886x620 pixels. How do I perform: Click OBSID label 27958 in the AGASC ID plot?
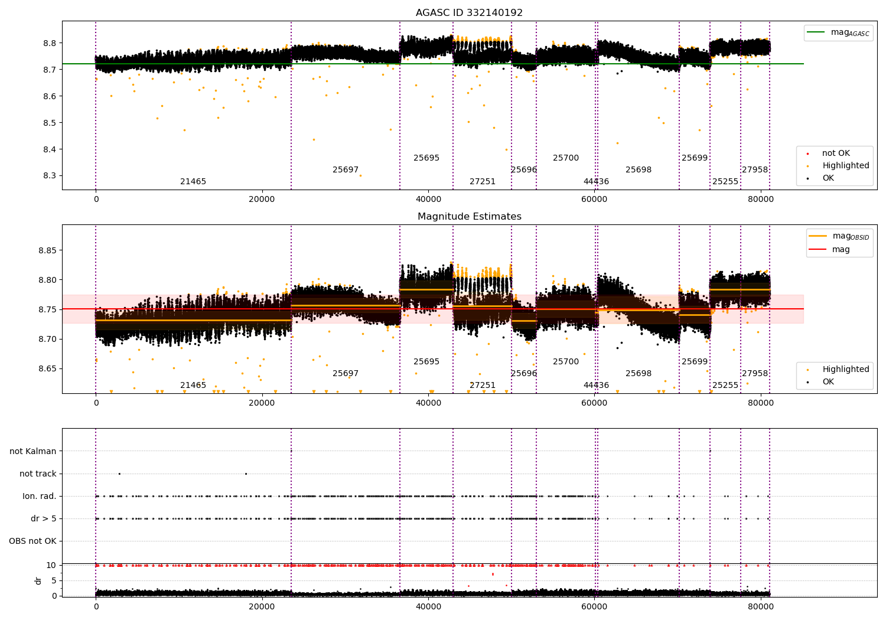pos(755,170)
